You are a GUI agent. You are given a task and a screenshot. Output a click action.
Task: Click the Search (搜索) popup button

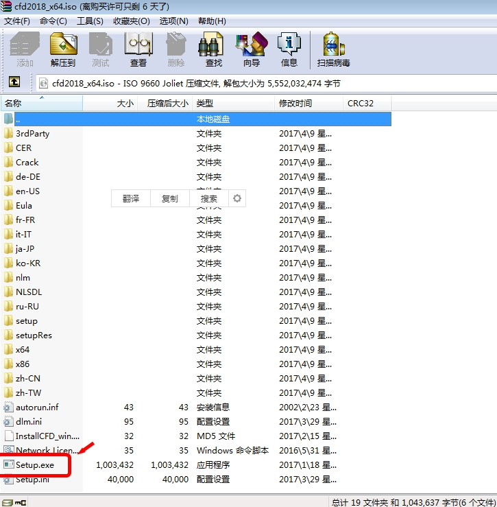click(209, 198)
